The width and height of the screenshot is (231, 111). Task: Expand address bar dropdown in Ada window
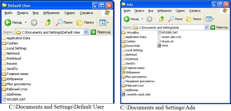point(206,27)
